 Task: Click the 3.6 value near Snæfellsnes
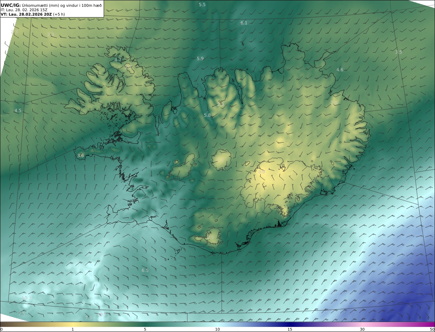point(81,155)
